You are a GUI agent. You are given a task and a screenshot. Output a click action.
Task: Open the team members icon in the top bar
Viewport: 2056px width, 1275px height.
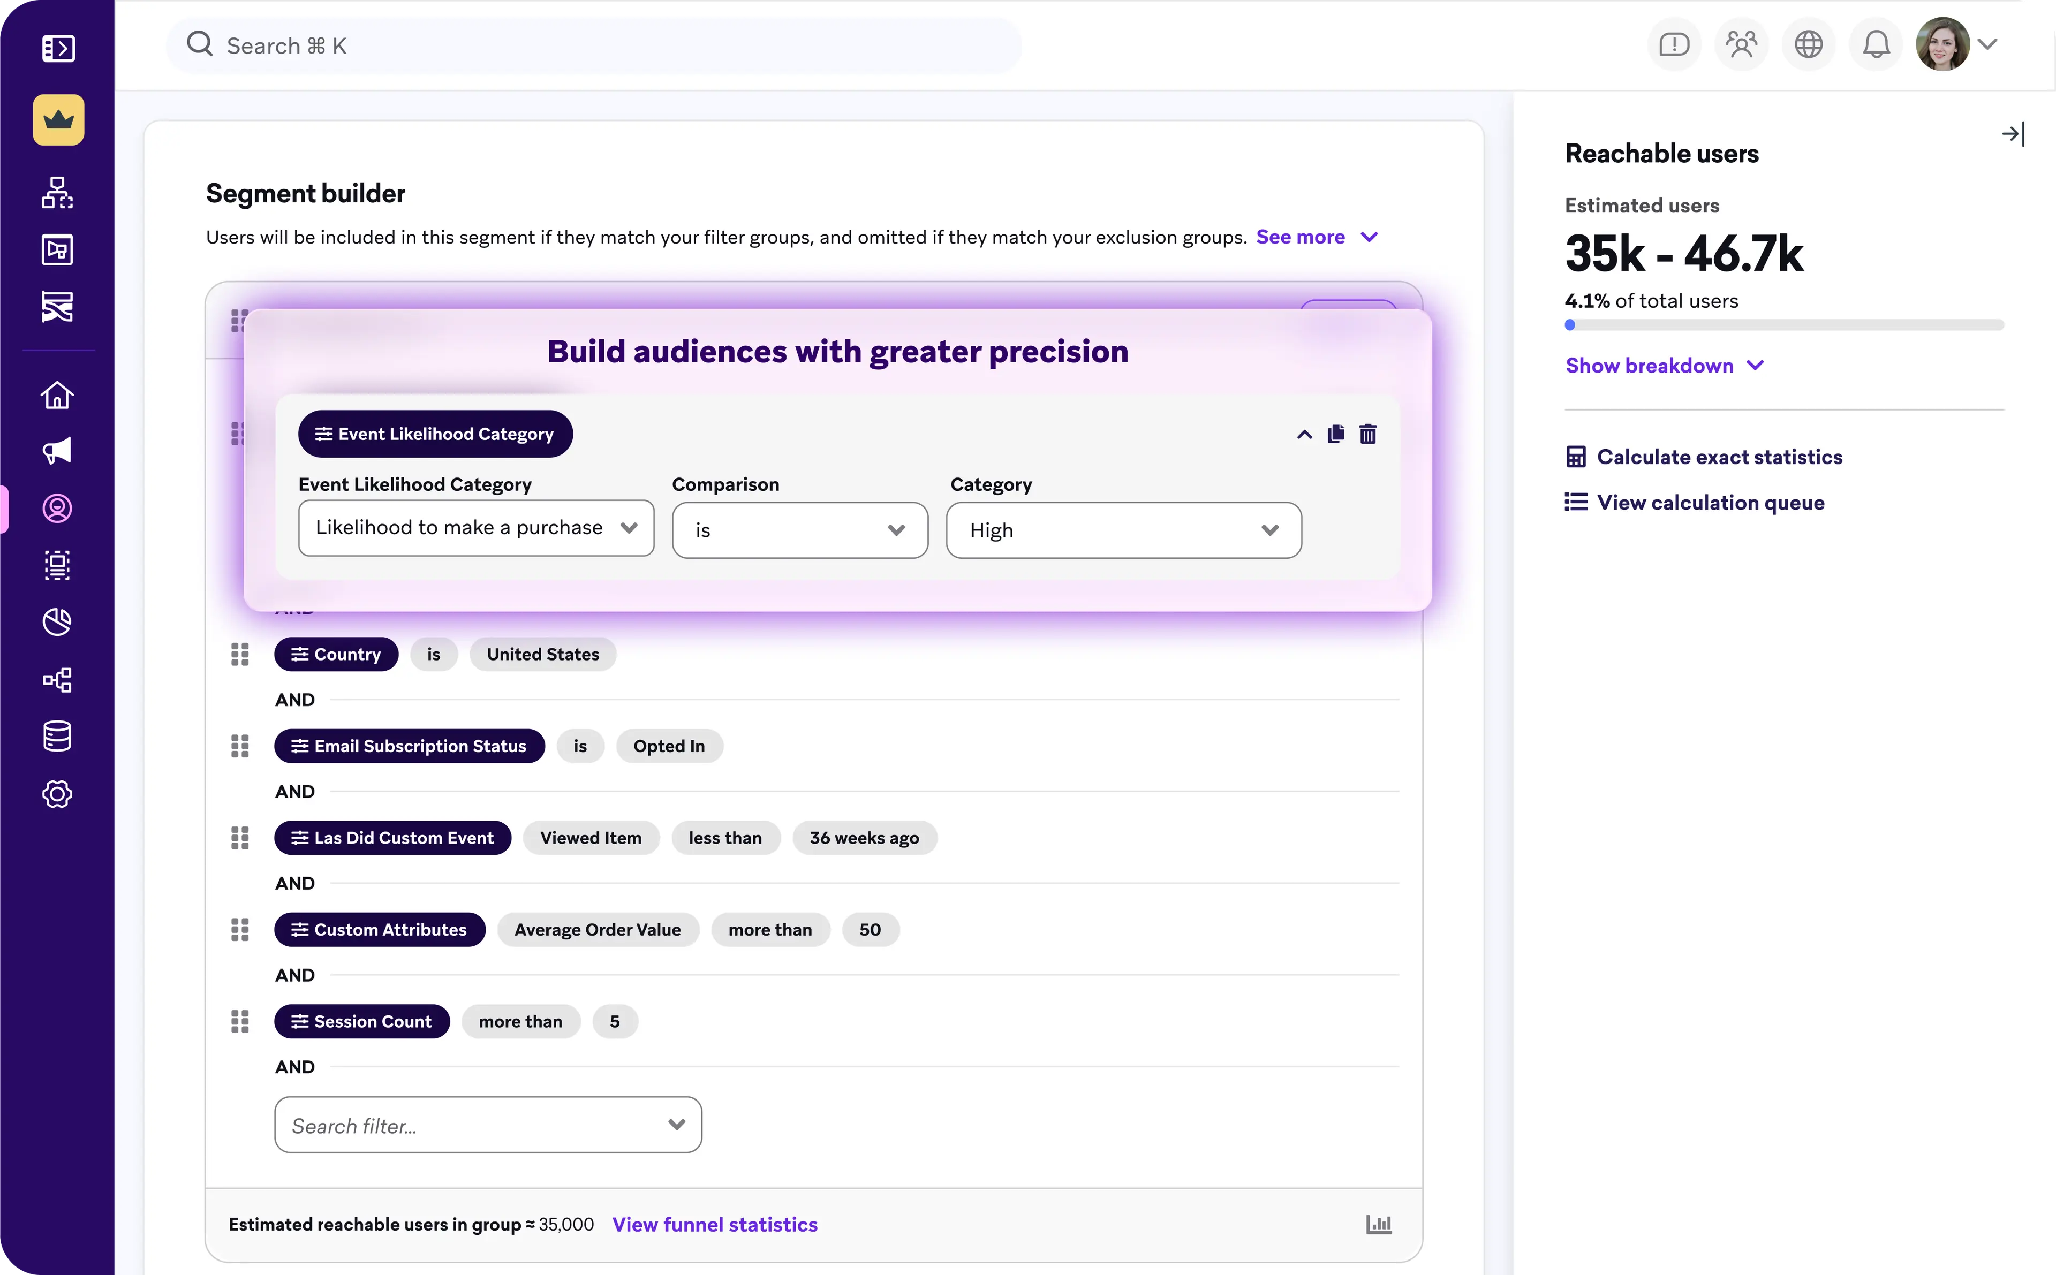1741,44
